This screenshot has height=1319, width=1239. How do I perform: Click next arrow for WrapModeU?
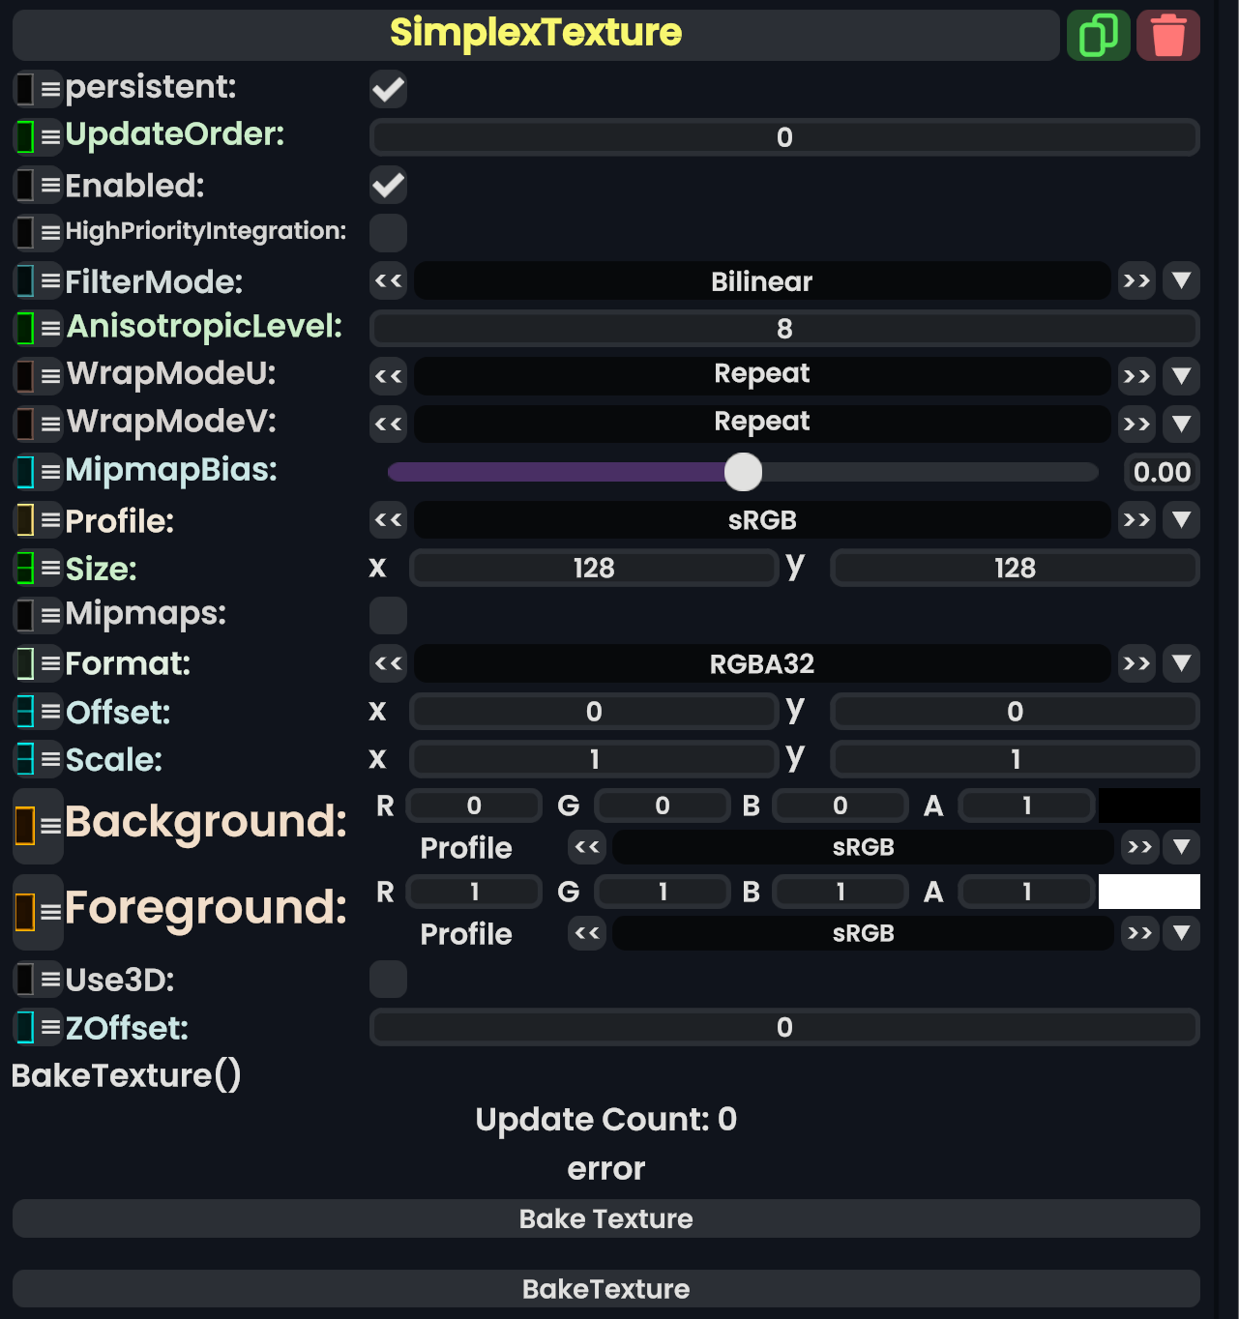(1136, 376)
